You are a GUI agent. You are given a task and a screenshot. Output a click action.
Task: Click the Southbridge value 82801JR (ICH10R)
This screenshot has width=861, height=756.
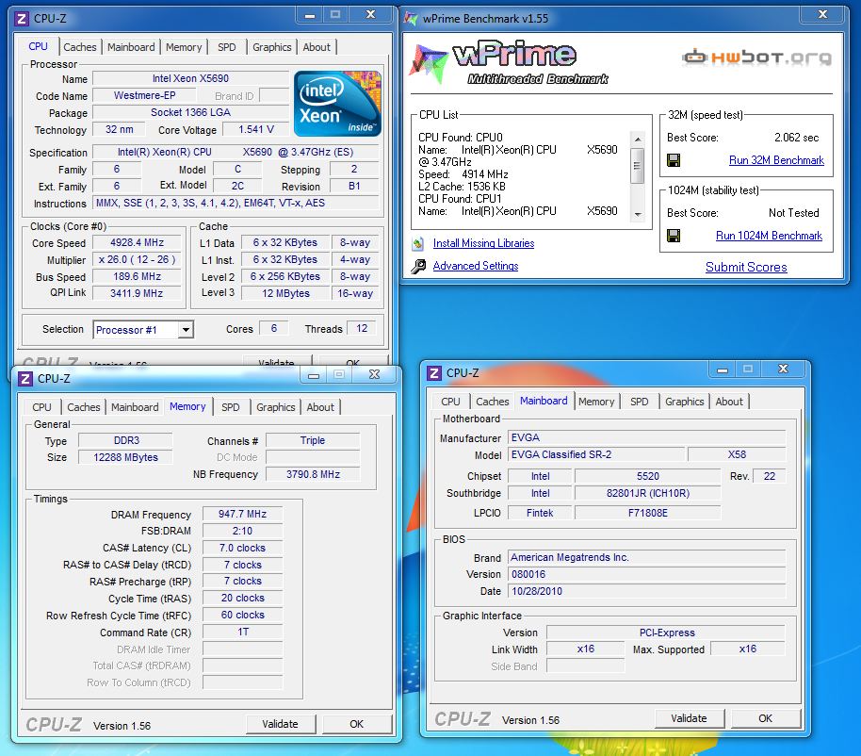[x=648, y=493]
